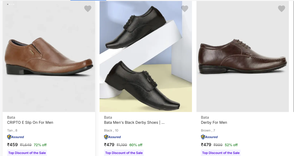Viewport: 294px width, 156px height.
Task: Click Top Discount tag on 52% off item
Action: (x=221, y=153)
